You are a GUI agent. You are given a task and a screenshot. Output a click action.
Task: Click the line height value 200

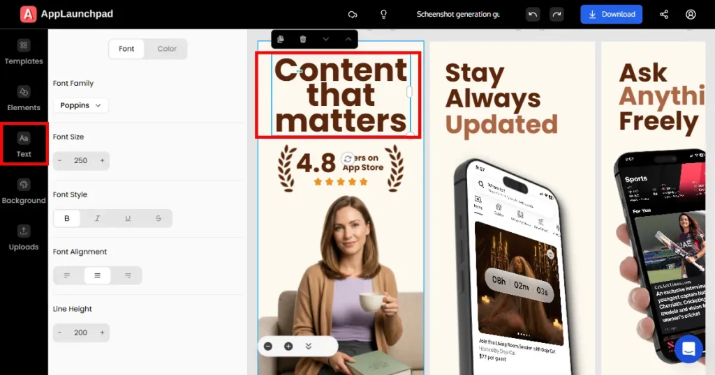click(x=81, y=332)
